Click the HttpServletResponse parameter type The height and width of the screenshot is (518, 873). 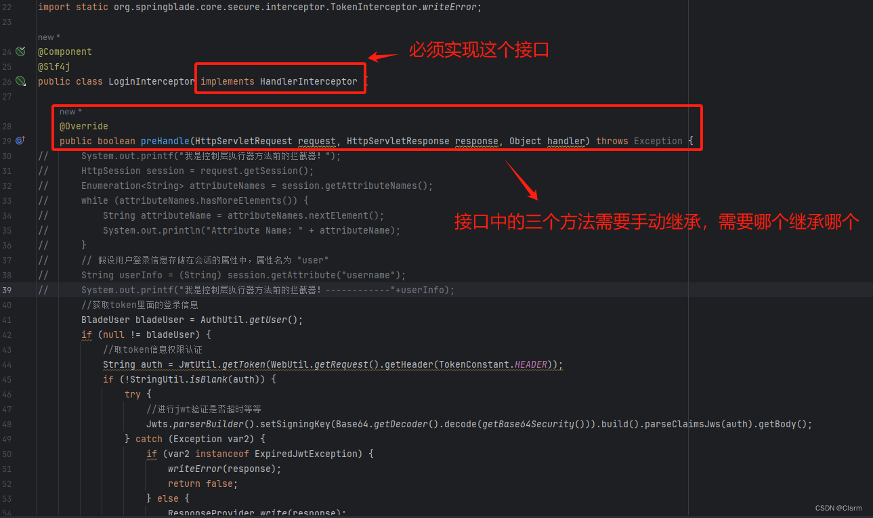point(398,141)
